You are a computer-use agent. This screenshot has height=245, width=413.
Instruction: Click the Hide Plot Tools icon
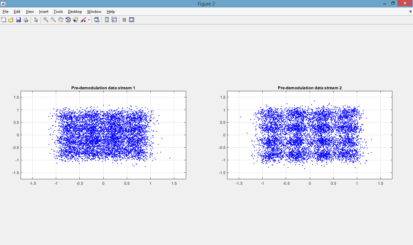pos(124,20)
